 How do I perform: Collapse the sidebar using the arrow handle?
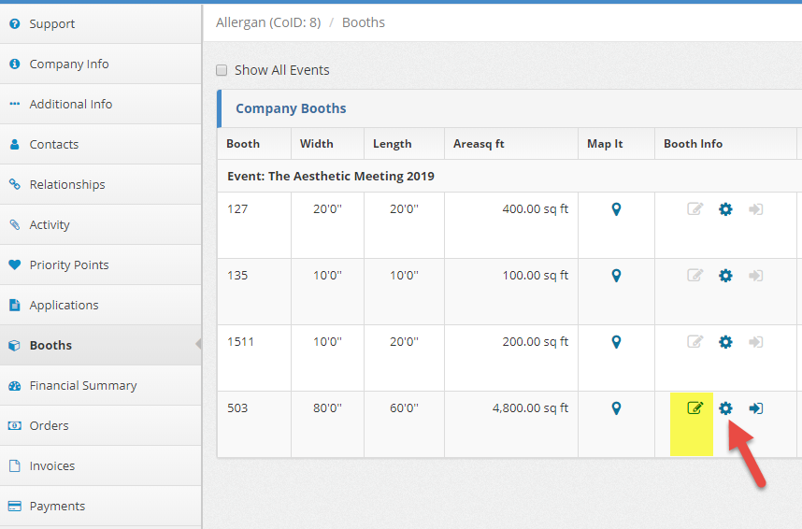coord(198,345)
